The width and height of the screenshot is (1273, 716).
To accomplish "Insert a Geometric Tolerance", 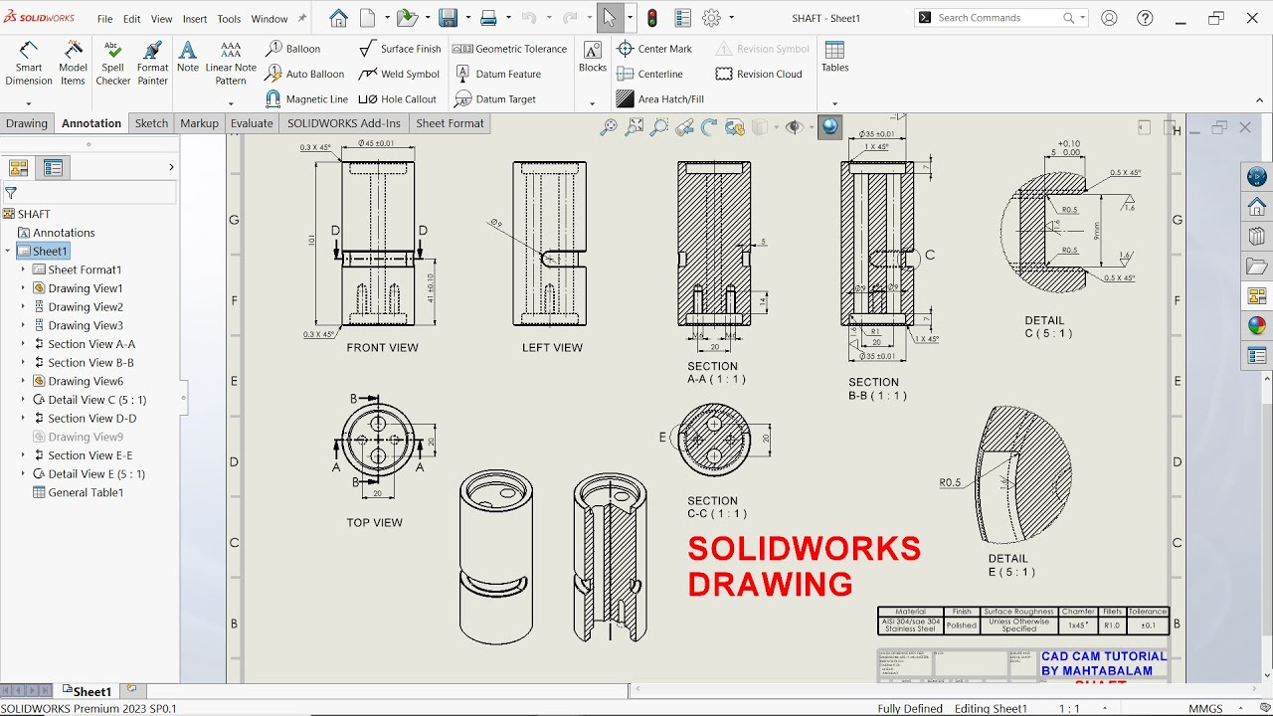I will pyautogui.click(x=509, y=49).
